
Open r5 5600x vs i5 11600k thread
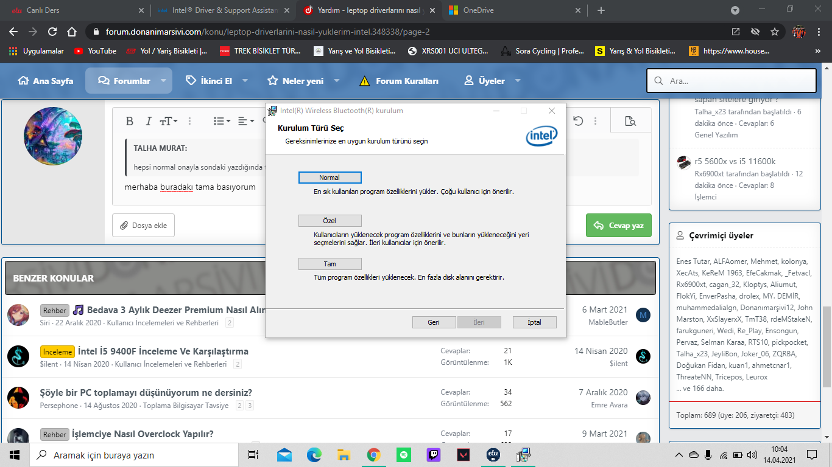coord(735,161)
